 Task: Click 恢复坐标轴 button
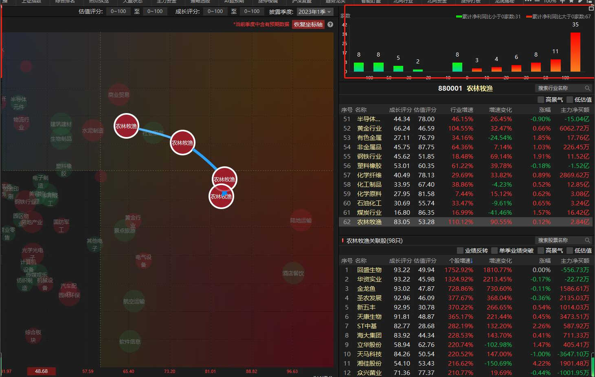tap(308, 24)
